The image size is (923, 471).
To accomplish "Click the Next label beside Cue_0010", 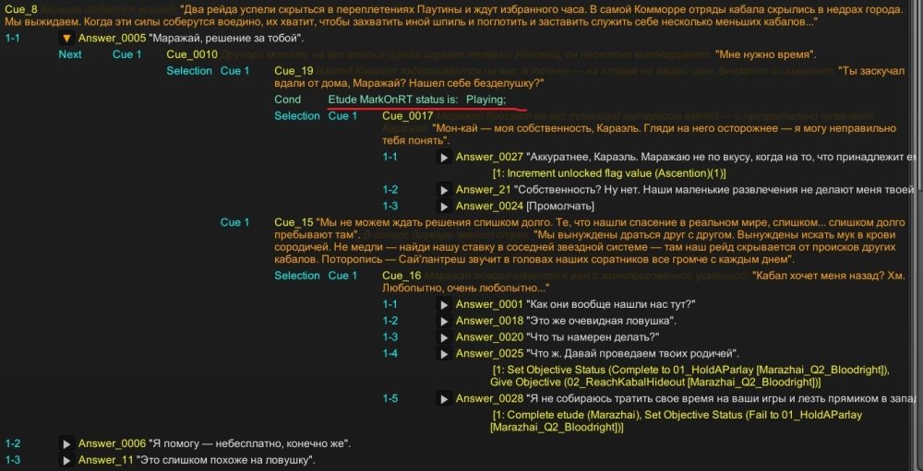I will coord(70,54).
